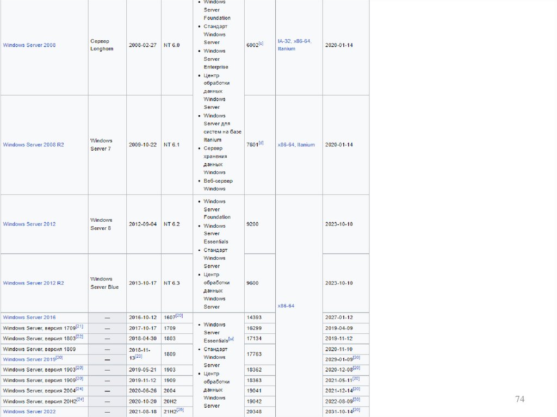Select NT 6.0 kernel version
The image size is (557, 417).
click(x=171, y=45)
